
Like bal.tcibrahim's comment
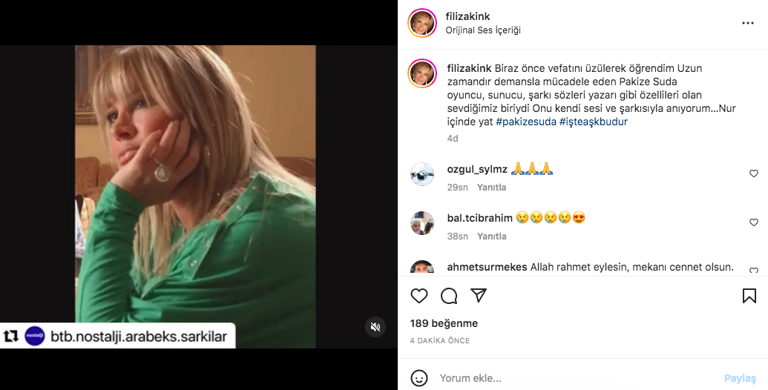pos(754,222)
